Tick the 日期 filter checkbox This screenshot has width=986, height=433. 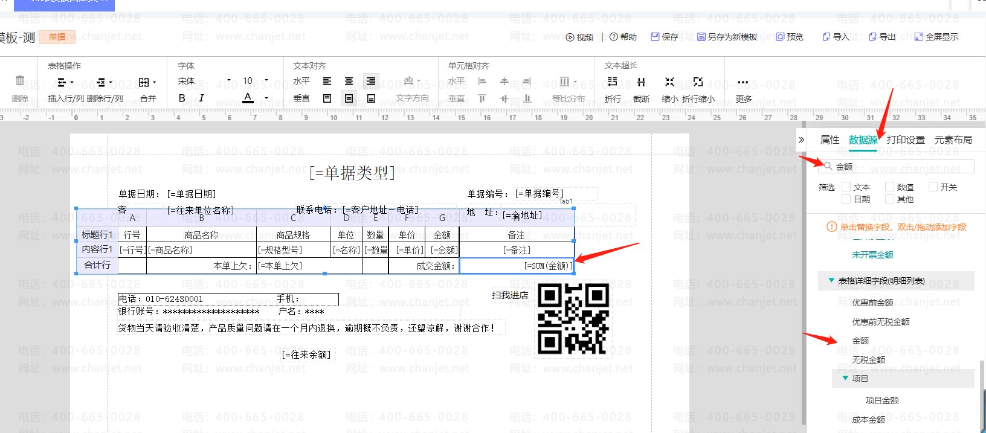[x=846, y=199]
